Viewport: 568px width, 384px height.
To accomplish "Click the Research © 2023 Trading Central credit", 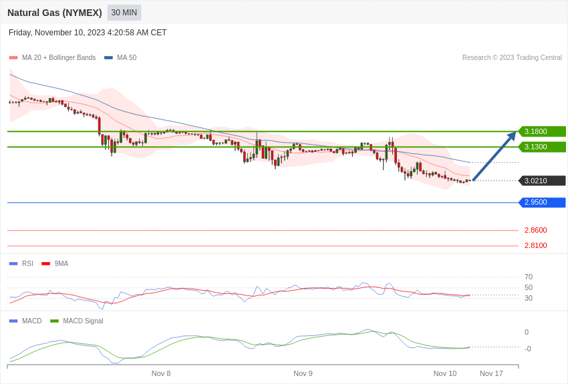I will pyautogui.click(x=512, y=58).
